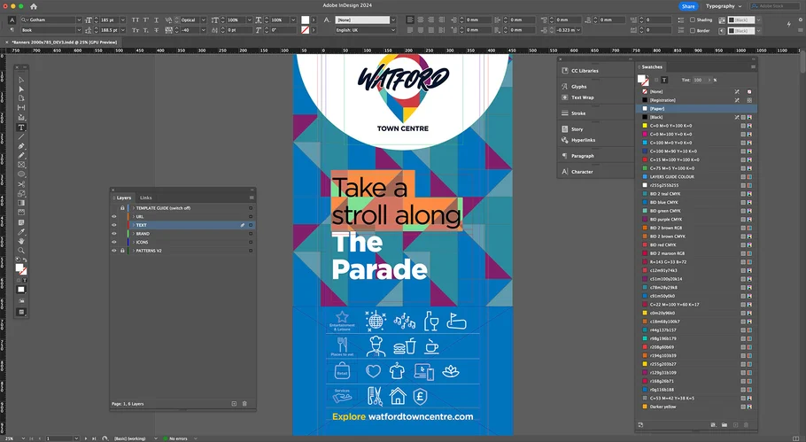Select the Gap tool
Screen dimensions: 806x442
(21, 107)
